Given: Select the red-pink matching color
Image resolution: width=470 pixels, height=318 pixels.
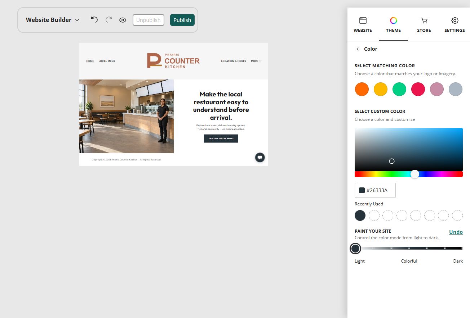Looking at the screenshot, I should (418, 89).
